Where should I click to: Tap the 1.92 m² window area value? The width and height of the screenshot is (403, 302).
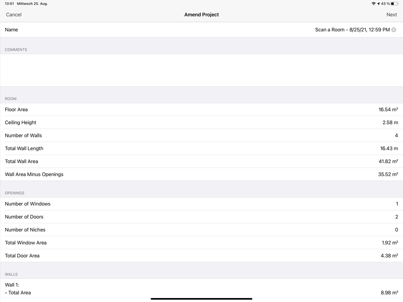[390, 243]
